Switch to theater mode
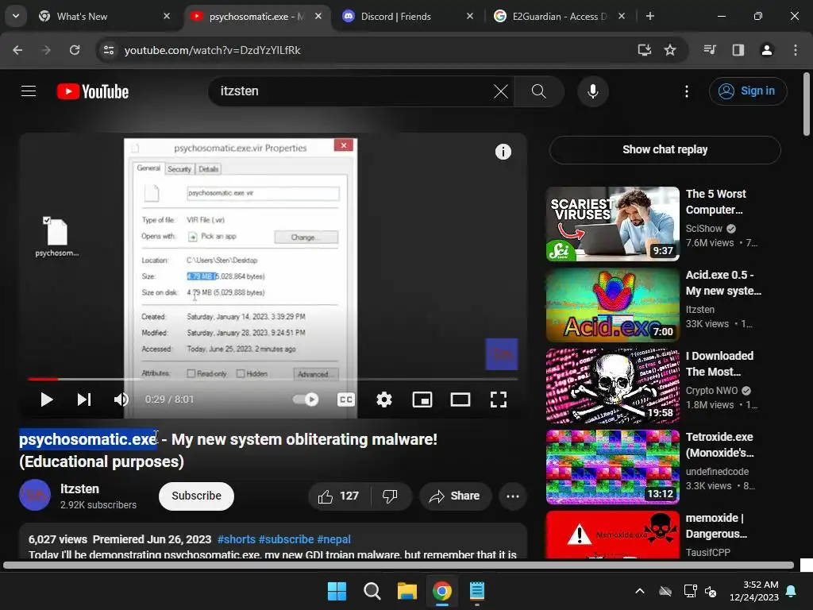 [460, 400]
